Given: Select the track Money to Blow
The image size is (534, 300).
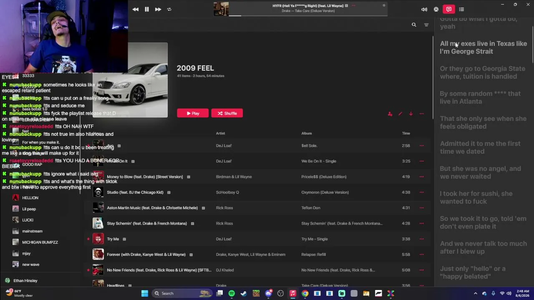Looking at the screenshot, I should [x=145, y=177].
